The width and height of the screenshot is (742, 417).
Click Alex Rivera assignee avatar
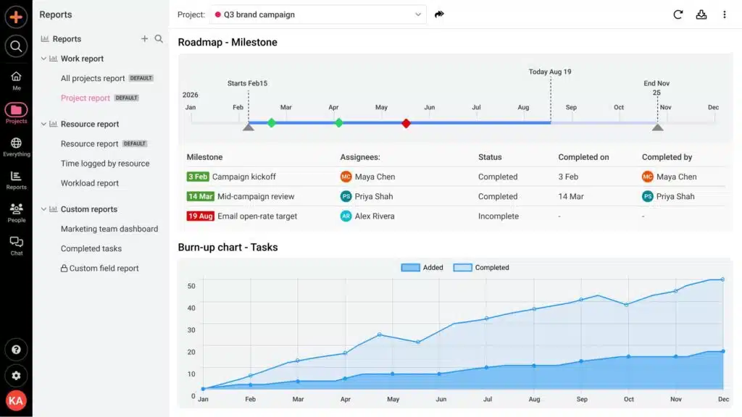click(x=346, y=216)
